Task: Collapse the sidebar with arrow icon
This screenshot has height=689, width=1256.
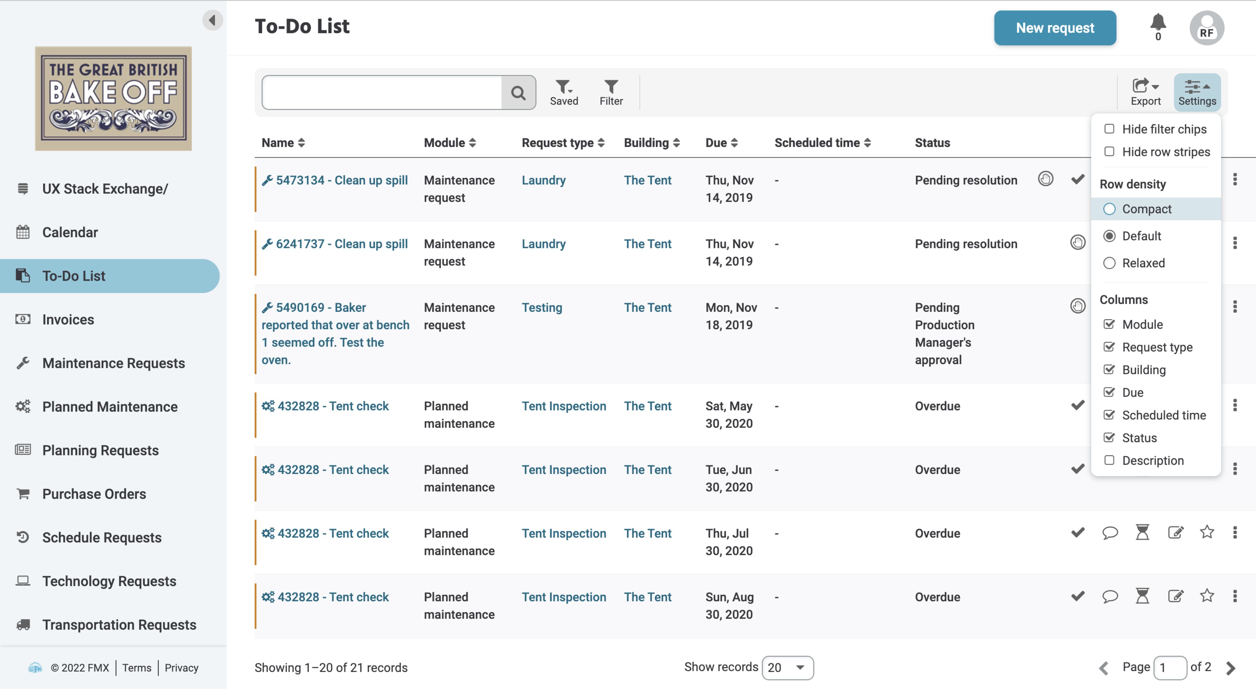Action: pos(212,20)
